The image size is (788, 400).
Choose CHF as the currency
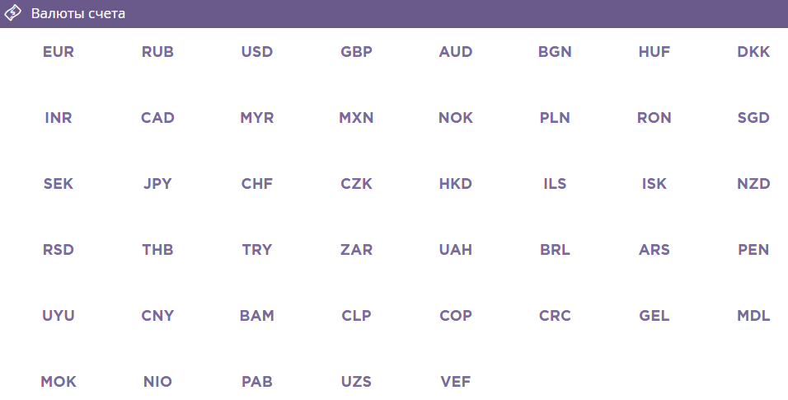click(x=257, y=184)
